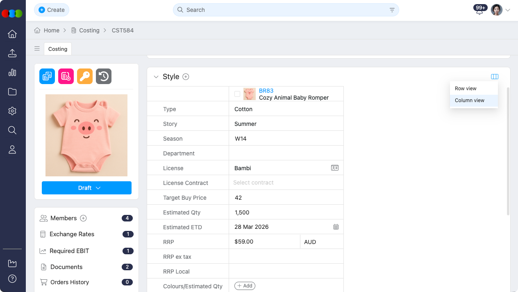Switch to Row view in the menu
Screen dimensions: 518x292
point(465,88)
